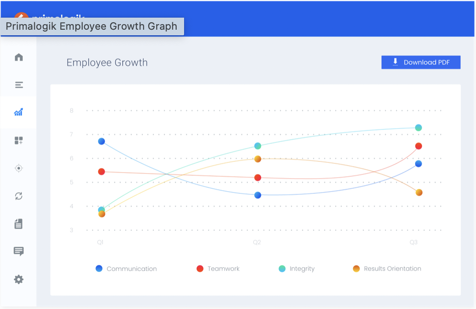
Task: Hide the Teamwork line via its legend marker
Action: click(199, 268)
